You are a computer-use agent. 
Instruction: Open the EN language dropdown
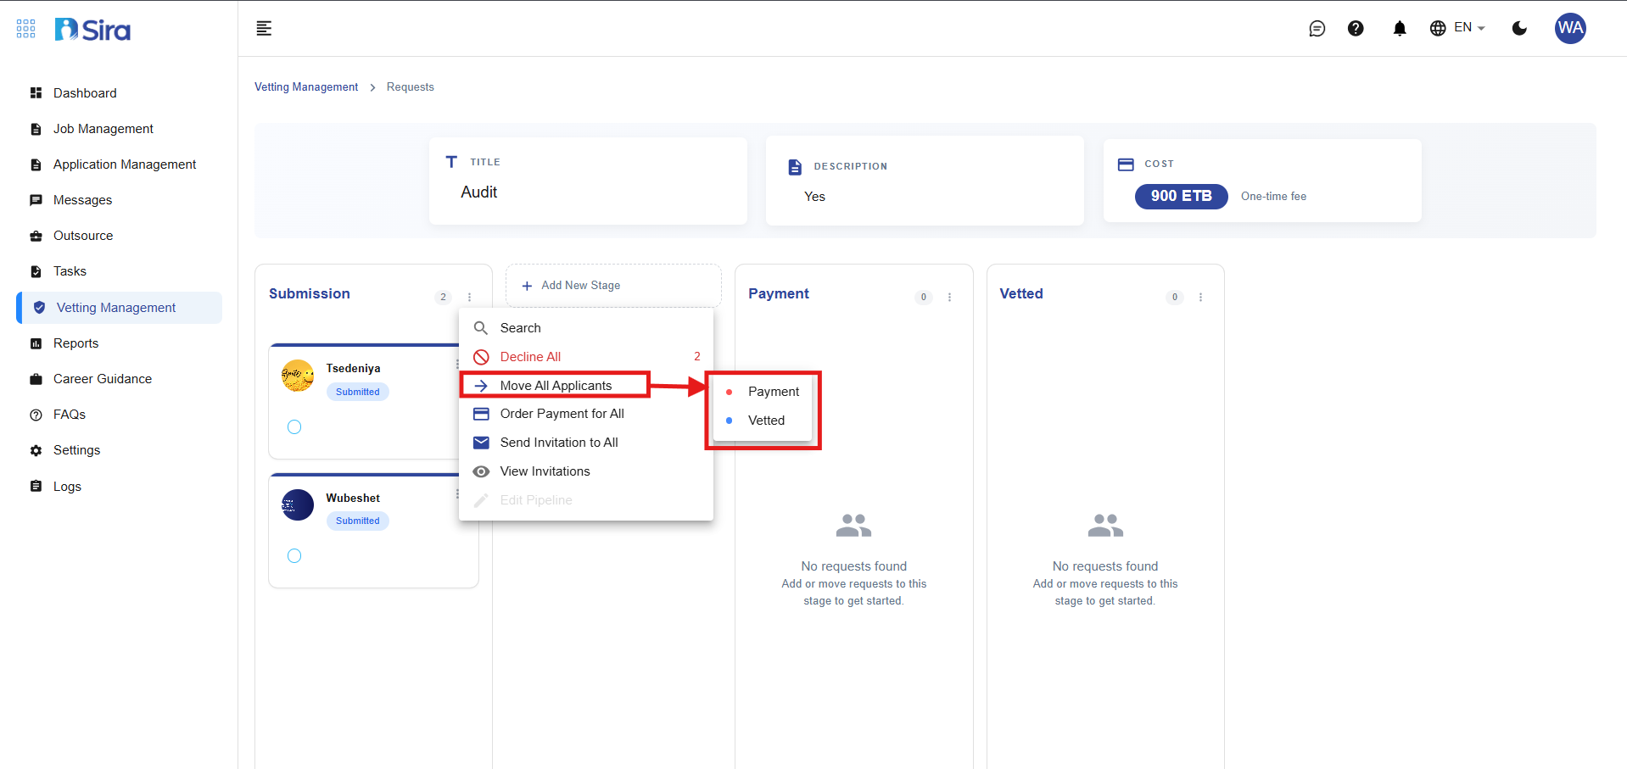[1457, 28]
